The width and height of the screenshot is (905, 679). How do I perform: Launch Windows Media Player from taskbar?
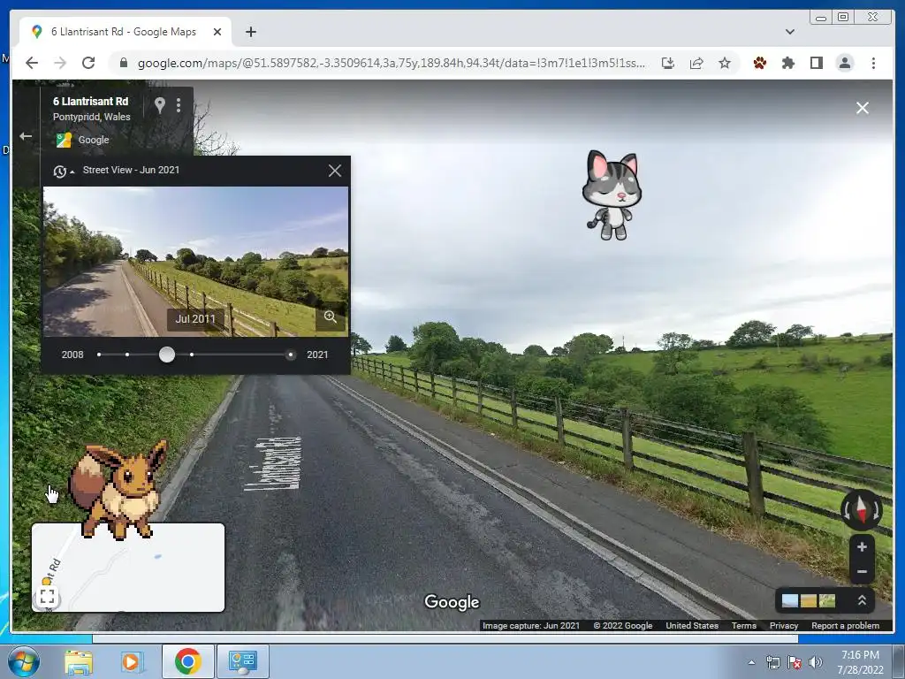click(x=131, y=661)
